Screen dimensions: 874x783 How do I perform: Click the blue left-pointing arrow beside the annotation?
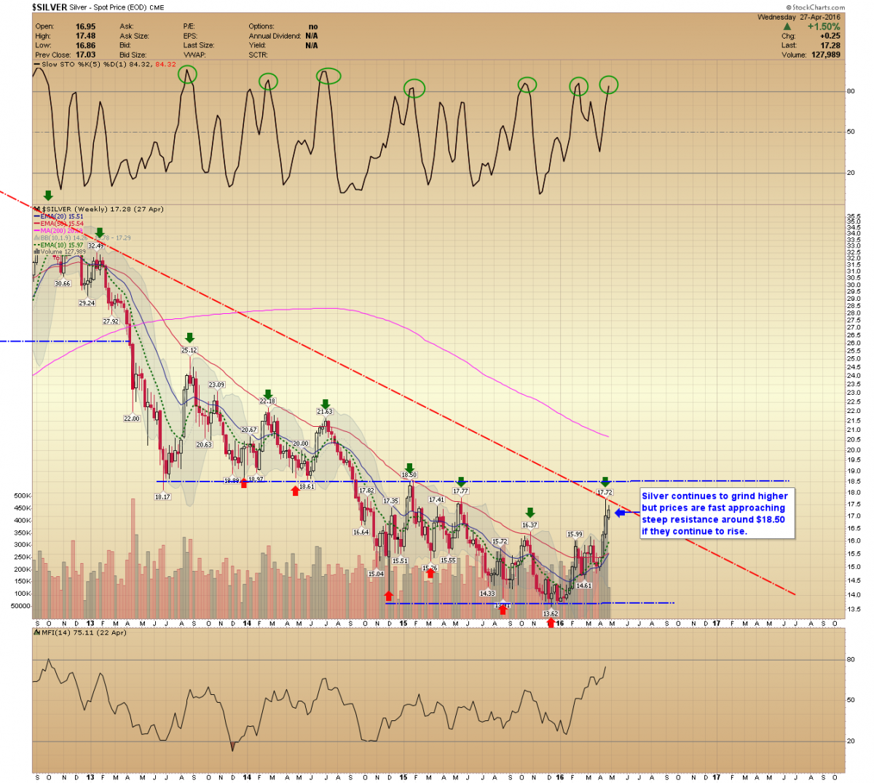(620, 513)
